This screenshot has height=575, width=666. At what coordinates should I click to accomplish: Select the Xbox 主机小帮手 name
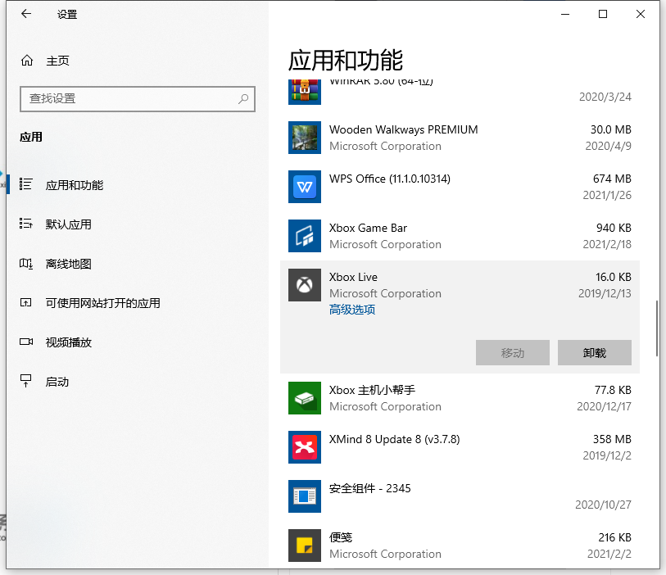pos(372,390)
